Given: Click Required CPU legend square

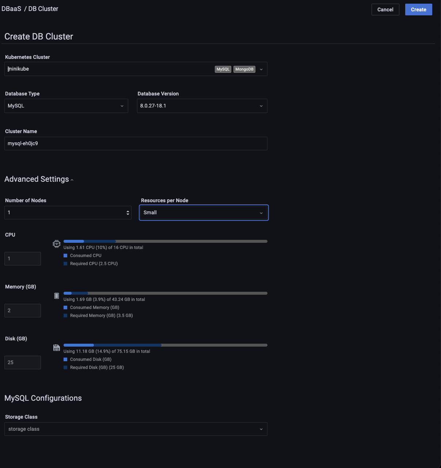Looking at the screenshot, I should click(x=65, y=264).
